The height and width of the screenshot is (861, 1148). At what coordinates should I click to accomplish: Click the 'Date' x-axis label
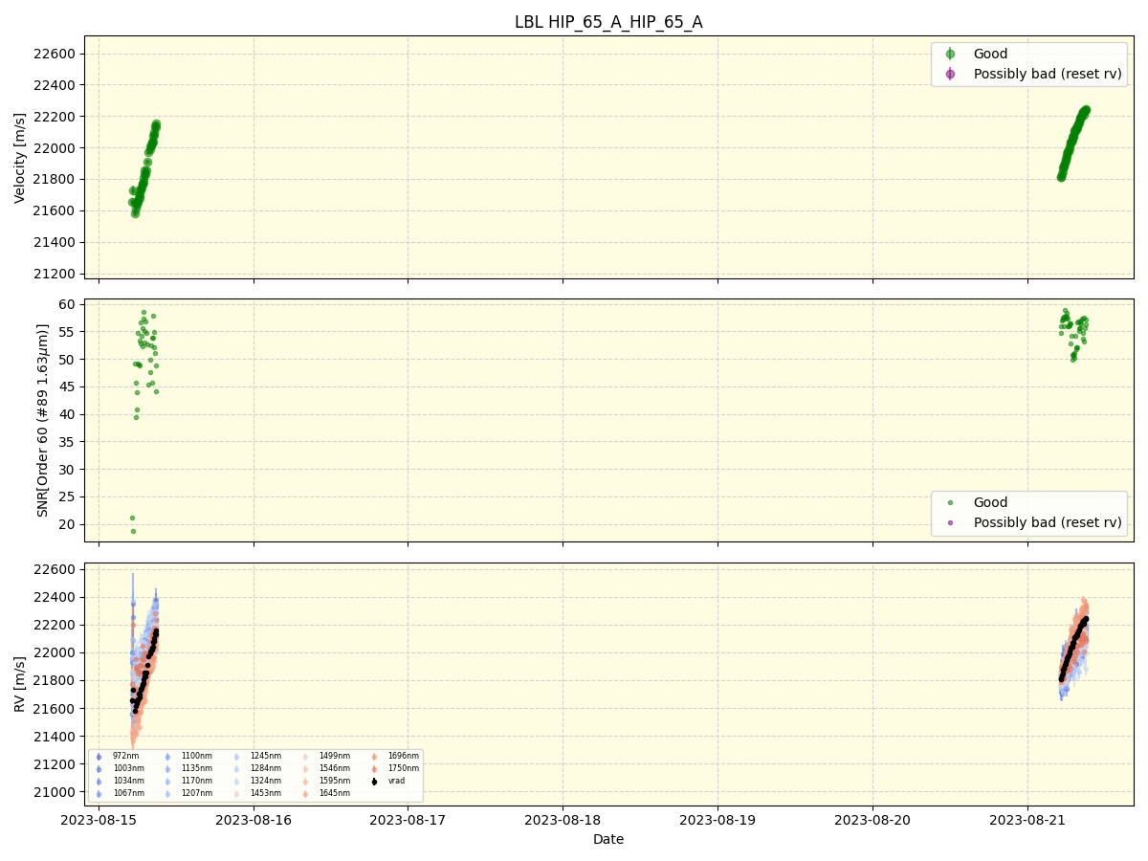pyautogui.click(x=608, y=839)
